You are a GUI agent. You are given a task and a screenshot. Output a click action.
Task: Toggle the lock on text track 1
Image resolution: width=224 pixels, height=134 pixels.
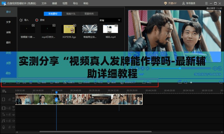tap(10, 114)
